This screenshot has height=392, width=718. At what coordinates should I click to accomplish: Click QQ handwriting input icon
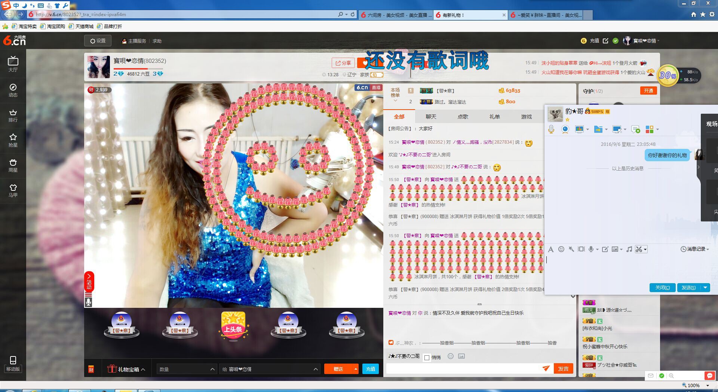point(605,249)
